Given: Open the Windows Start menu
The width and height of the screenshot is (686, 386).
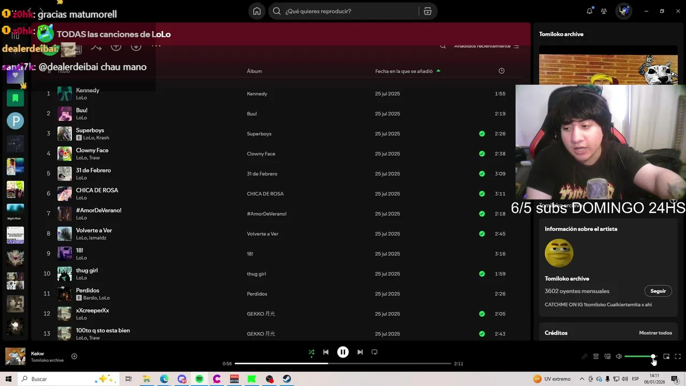Looking at the screenshot, I should coord(8,379).
